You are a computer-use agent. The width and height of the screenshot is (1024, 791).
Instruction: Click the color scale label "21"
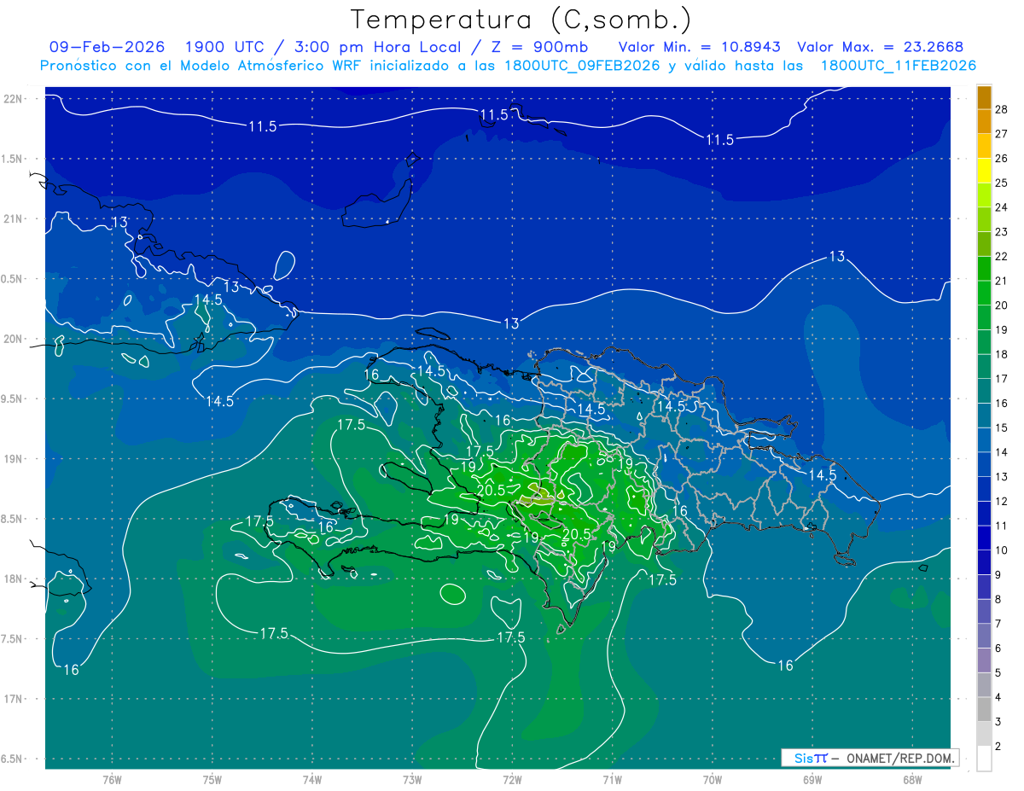[x=1002, y=281]
